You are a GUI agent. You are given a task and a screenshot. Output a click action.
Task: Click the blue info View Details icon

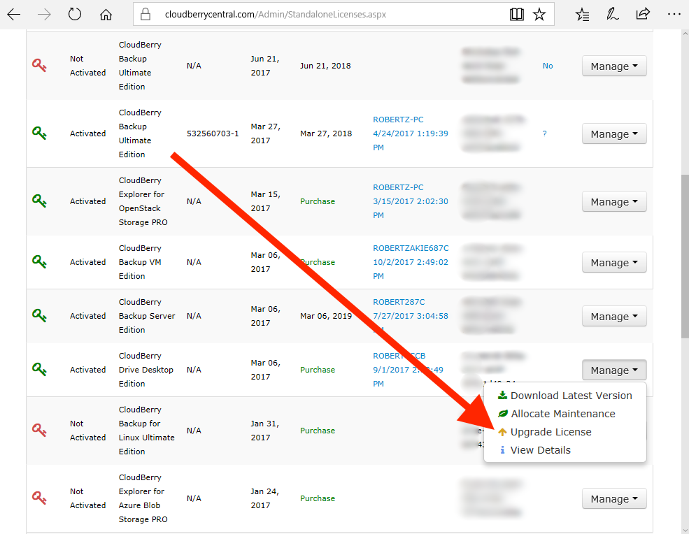pos(502,450)
